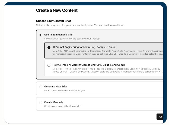Screen dimensions: 169x125
Task: Click the 'Create a New Content' heading
Action: click(x=57, y=10)
